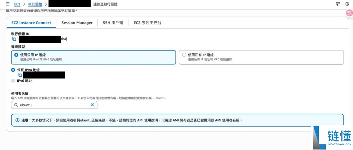Go to EC2 breadcrumb link
The height and width of the screenshot is (150, 353).
click(x=17, y=4)
